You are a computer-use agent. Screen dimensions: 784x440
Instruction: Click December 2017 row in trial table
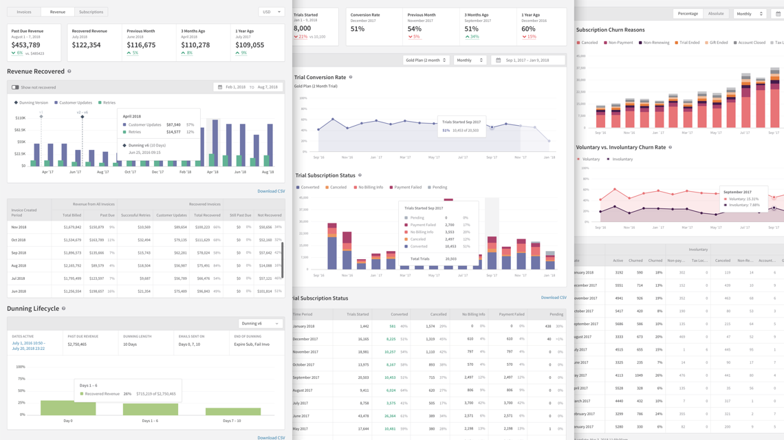click(430, 339)
